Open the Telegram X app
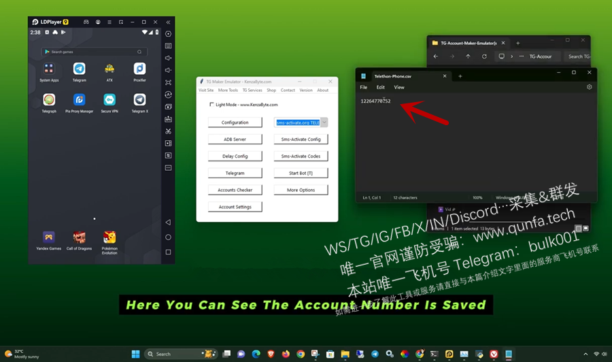This screenshot has width=612, height=362. [x=139, y=100]
